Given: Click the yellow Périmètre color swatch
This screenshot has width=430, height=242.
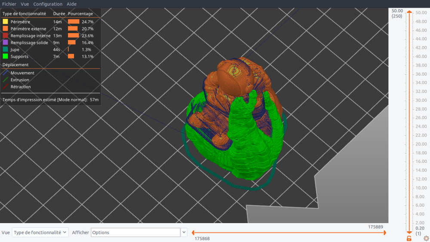Looking at the screenshot, I should [x=5, y=21].
